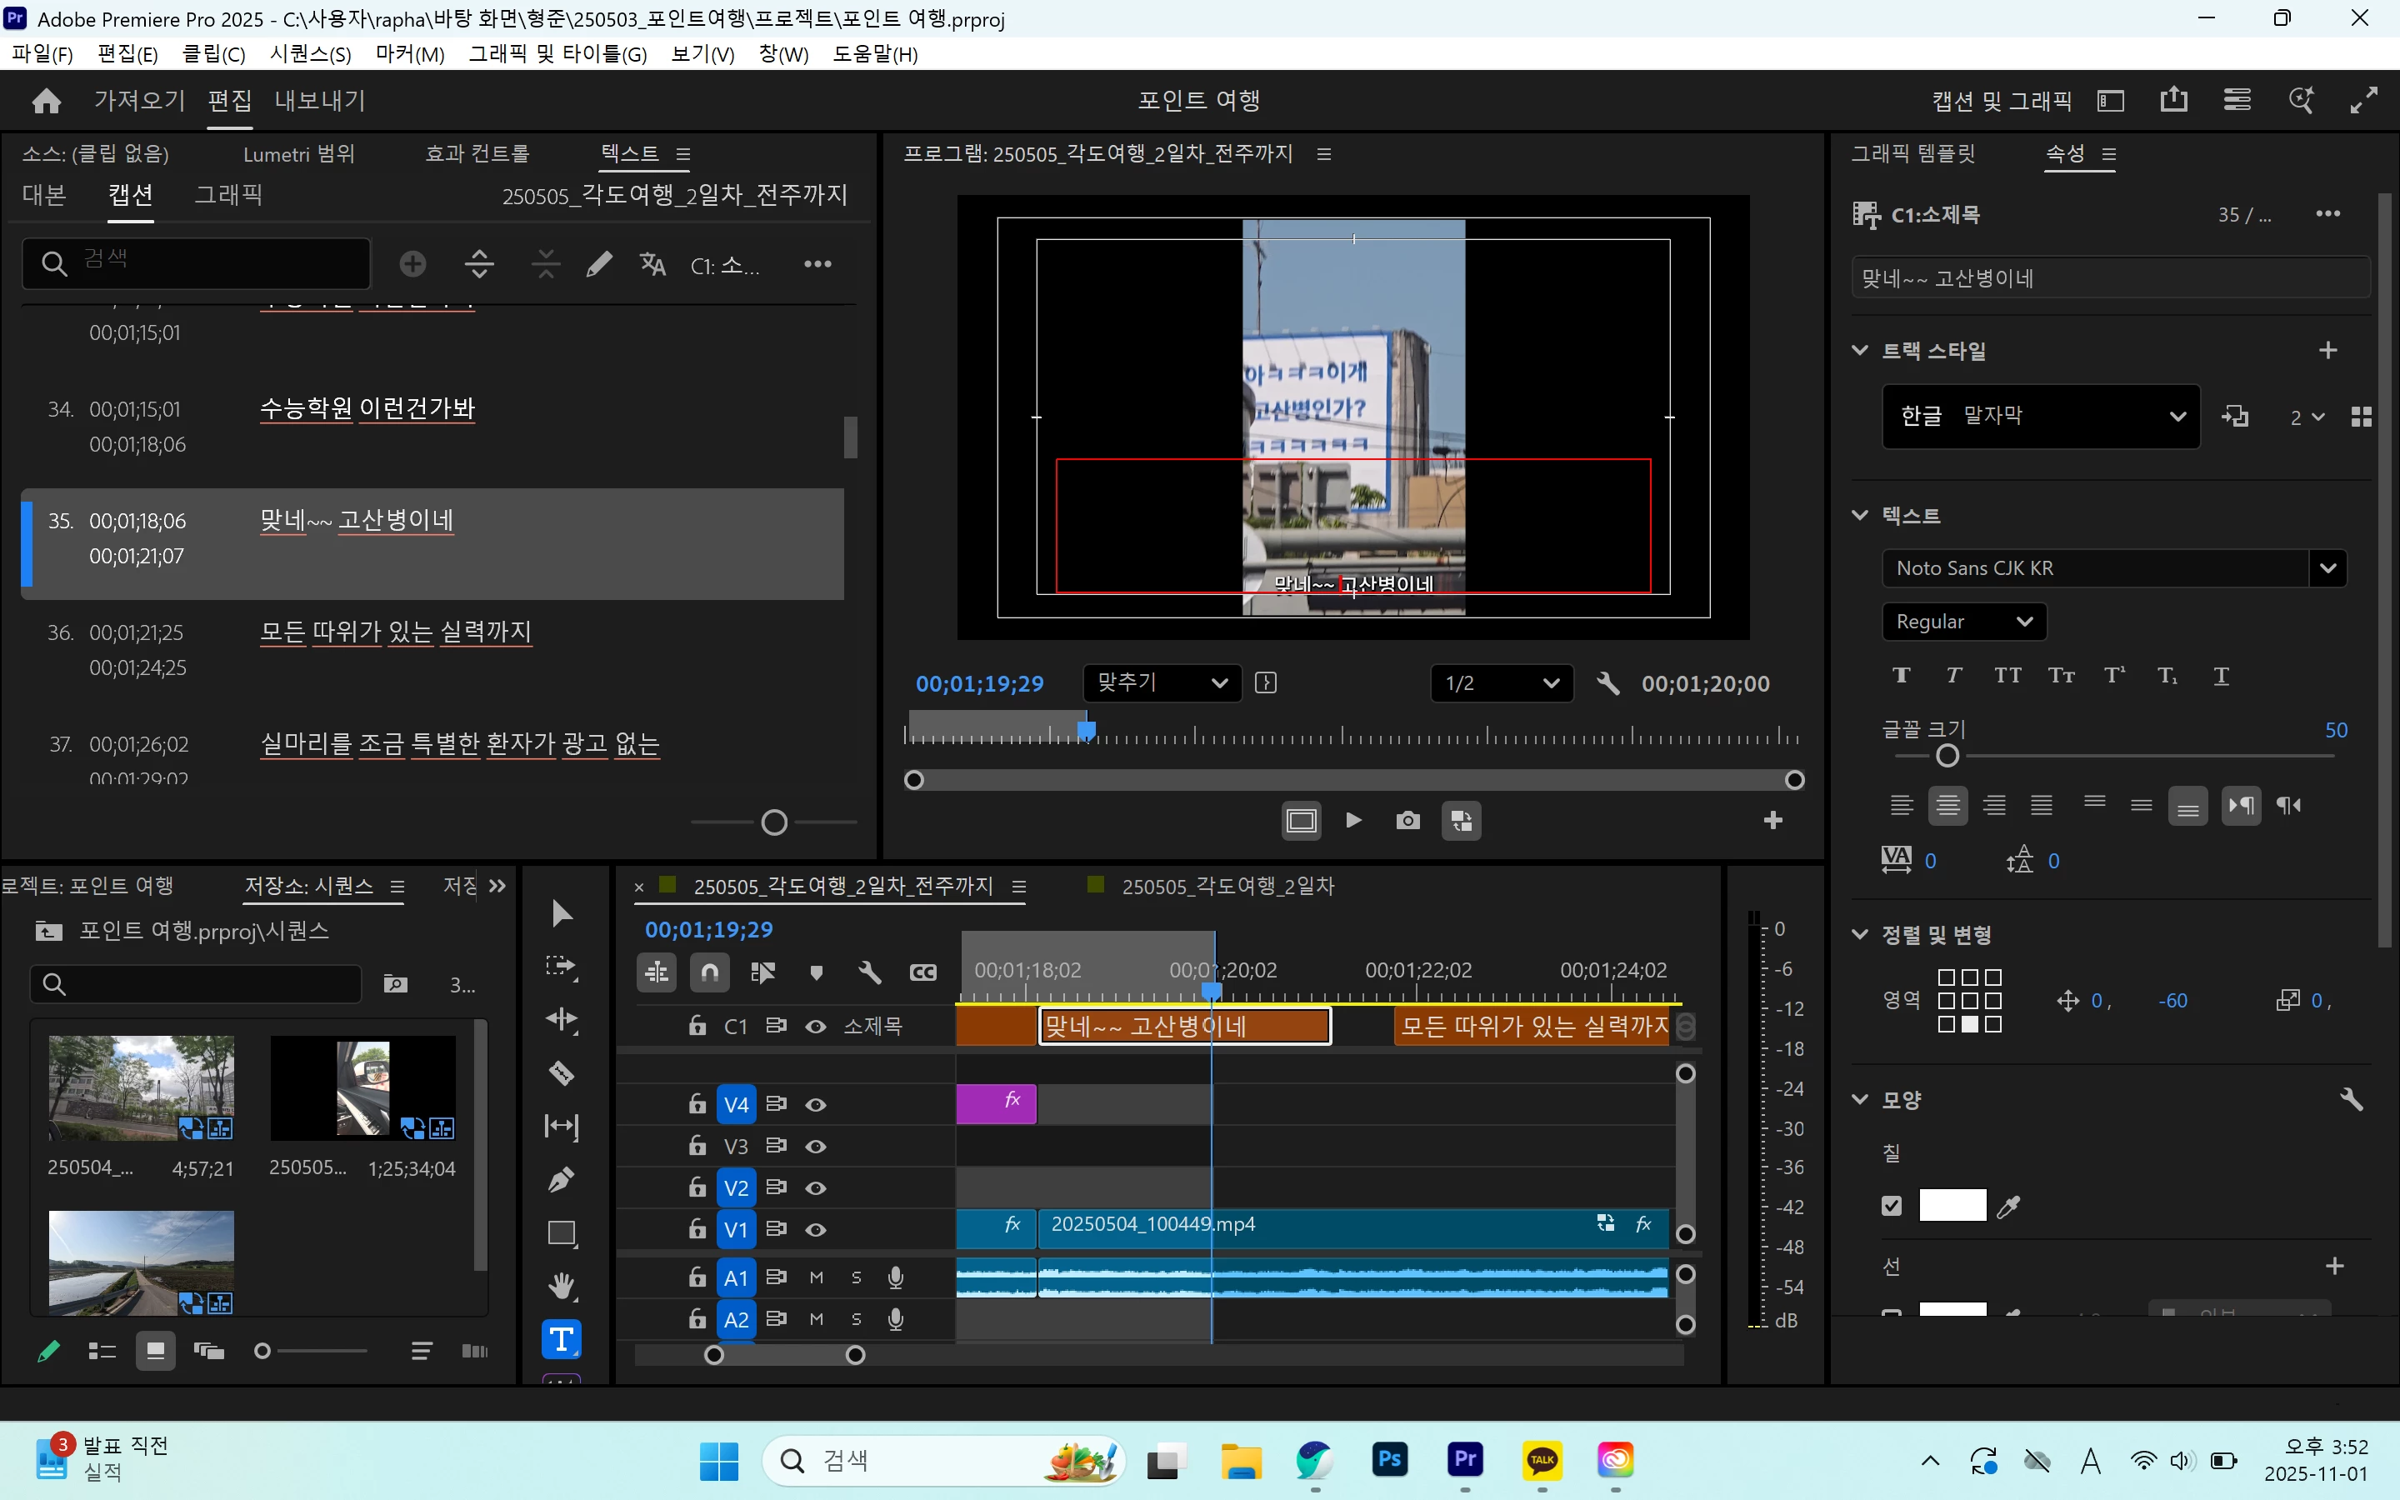Open the 시퀀스(S) menu
This screenshot has height=1500, width=2400.
click(x=309, y=53)
